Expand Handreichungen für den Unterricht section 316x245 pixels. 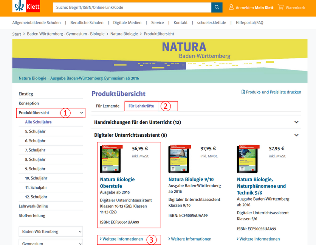coord(296,122)
